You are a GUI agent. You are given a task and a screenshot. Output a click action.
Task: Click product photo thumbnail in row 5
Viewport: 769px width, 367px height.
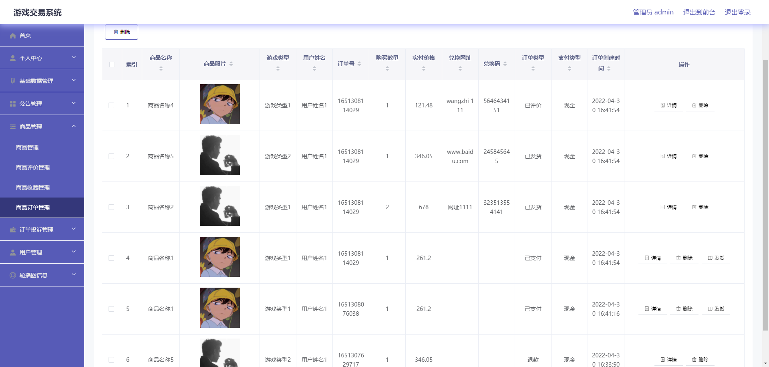click(x=220, y=308)
